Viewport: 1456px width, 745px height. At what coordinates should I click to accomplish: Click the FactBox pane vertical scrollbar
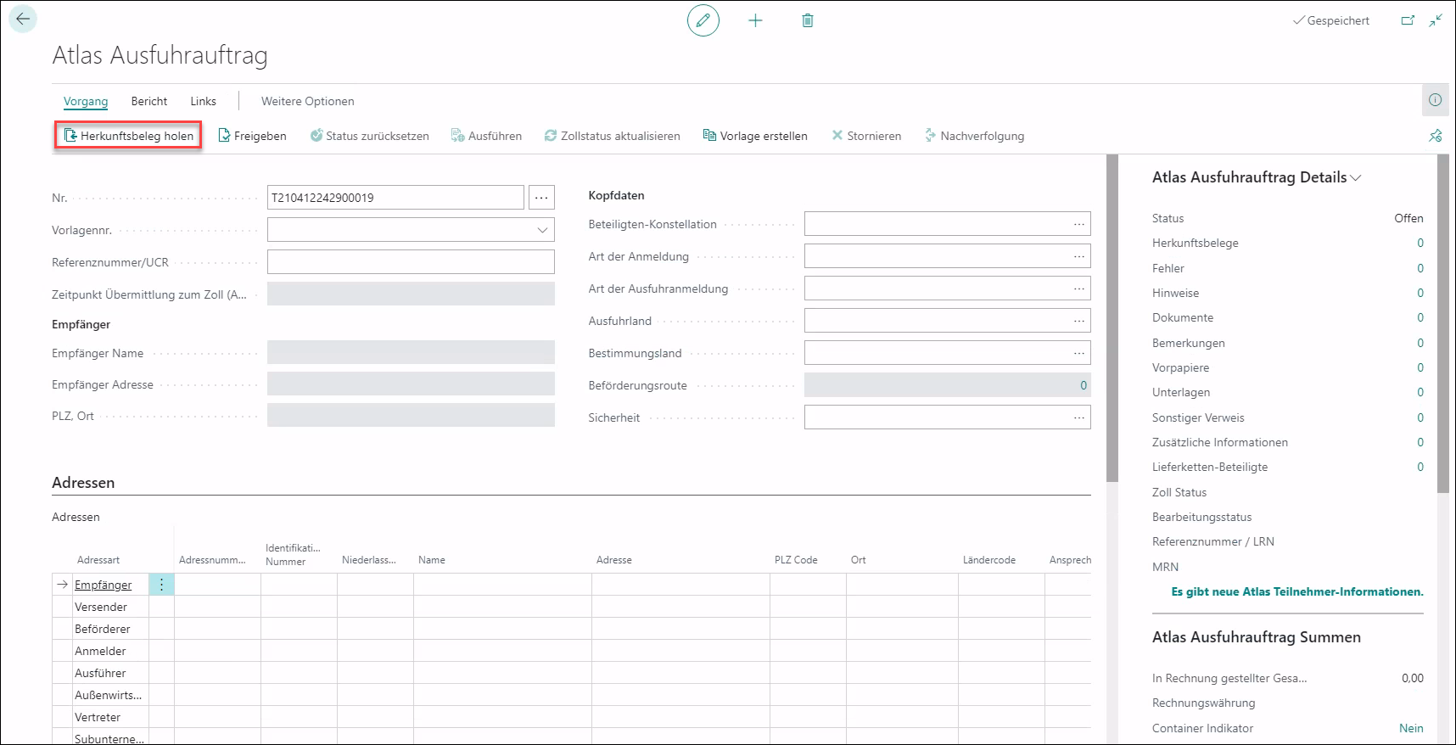[x=1443, y=323]
